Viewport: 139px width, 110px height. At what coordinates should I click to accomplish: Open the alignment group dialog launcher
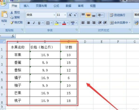pos(130,30)
